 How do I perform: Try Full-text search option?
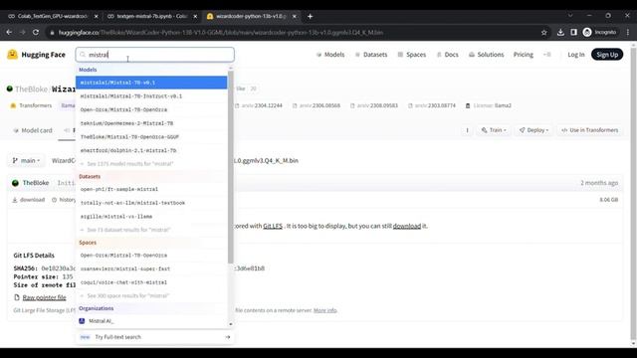[x=155, y=337]
